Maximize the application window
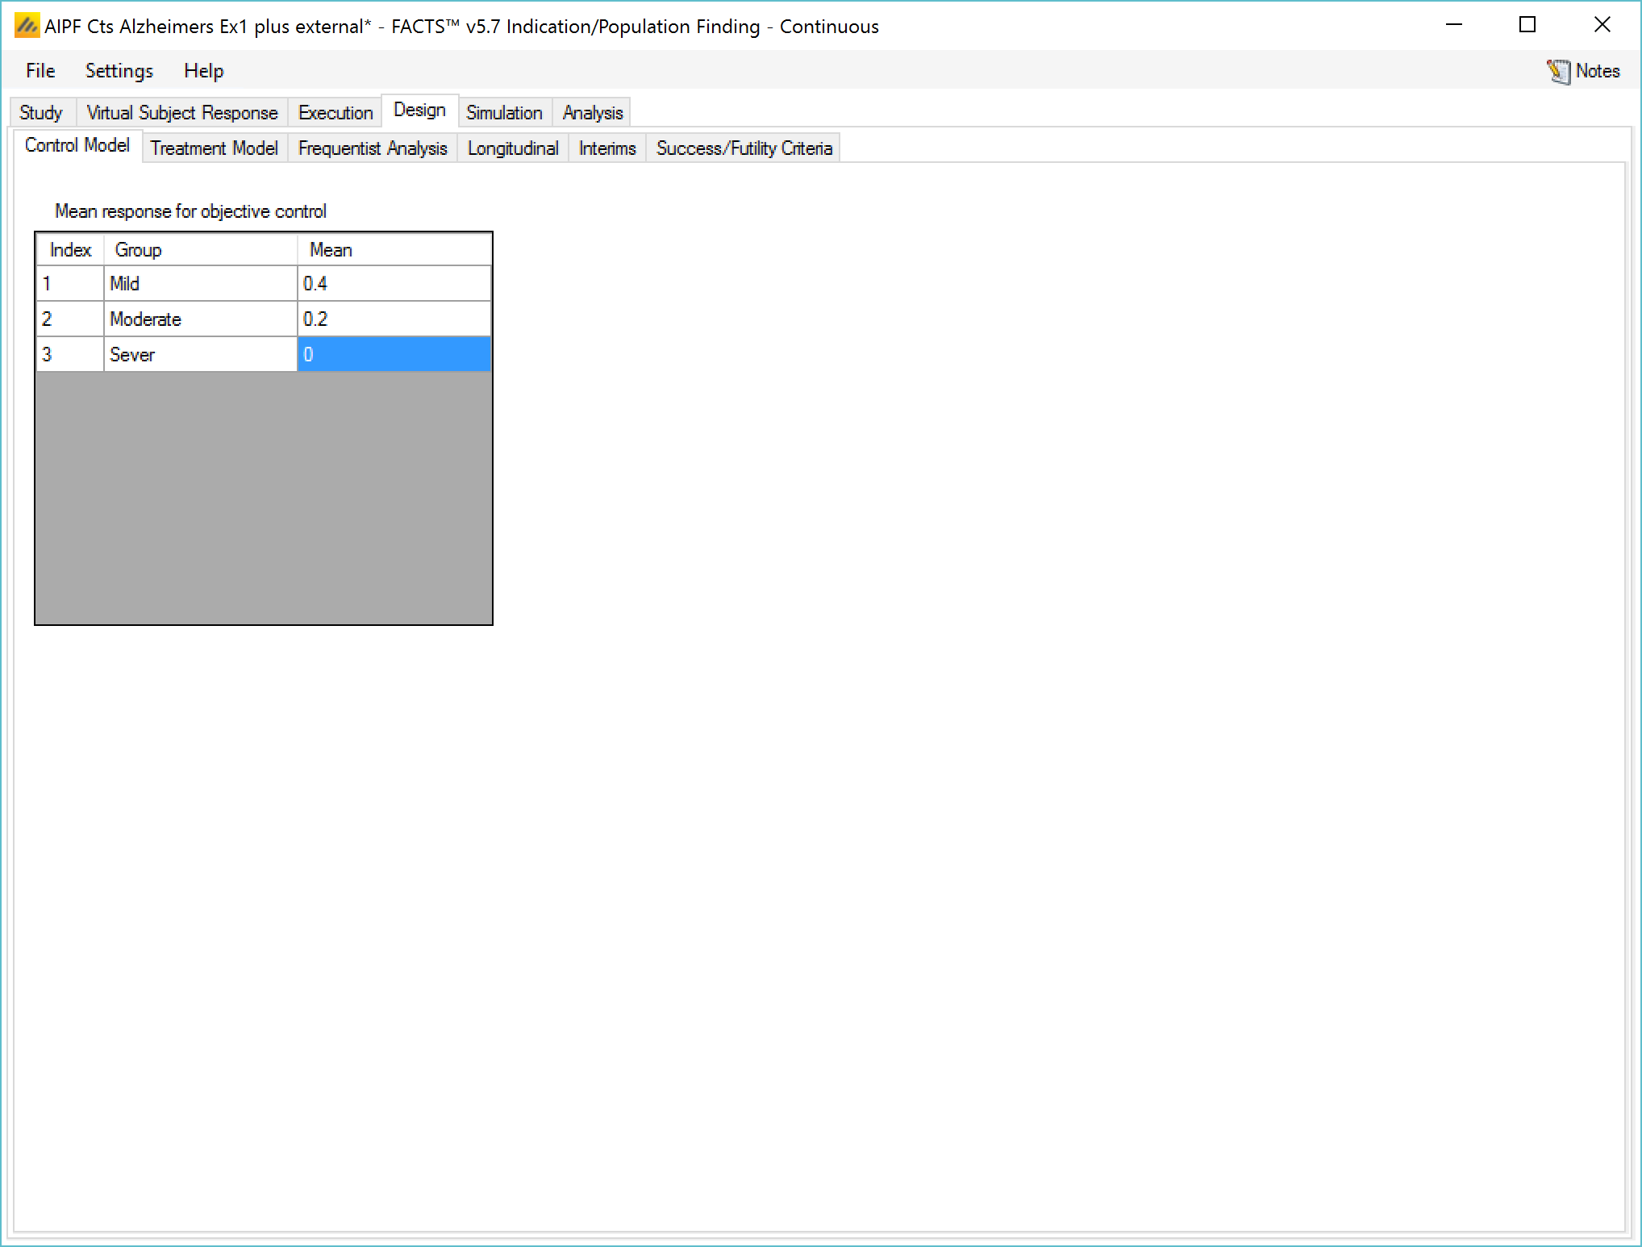 [1527, 26]
